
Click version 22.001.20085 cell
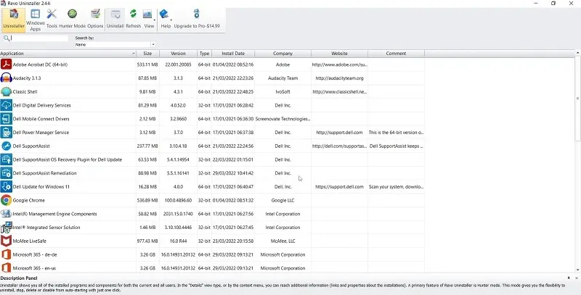pyautogui.click(x=178, y=65)
